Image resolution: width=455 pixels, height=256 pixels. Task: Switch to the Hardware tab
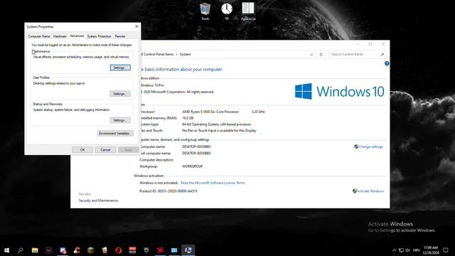pyautogui.click(x=60, y=36)
